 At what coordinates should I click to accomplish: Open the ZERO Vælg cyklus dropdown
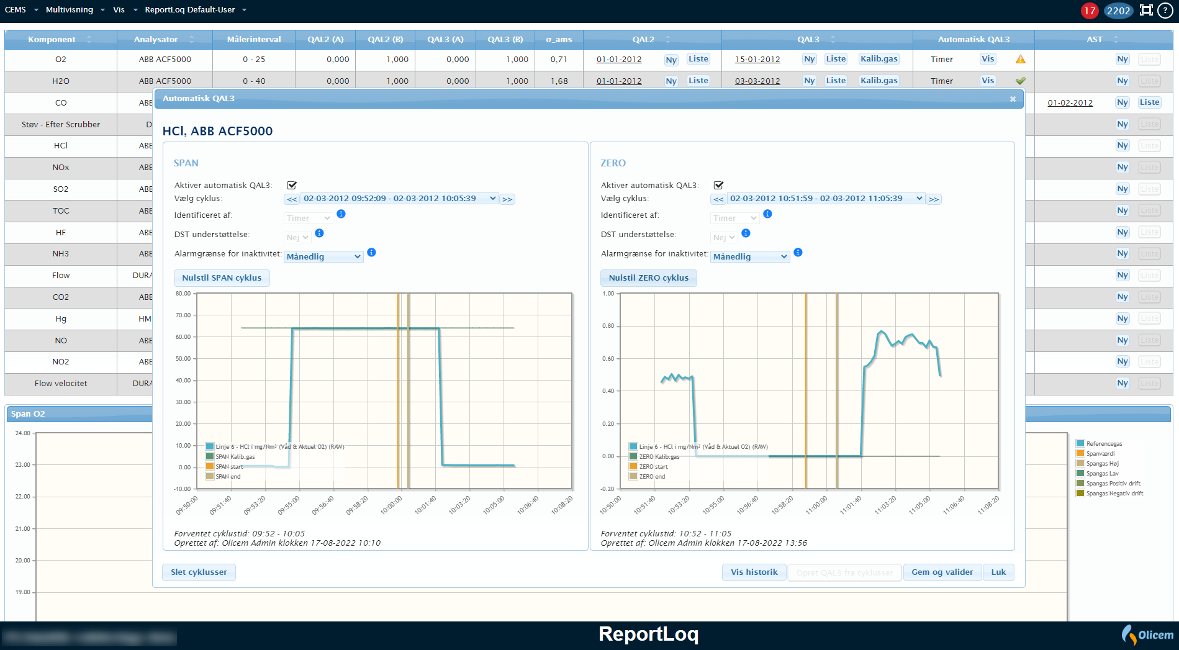[x=826, y=199]
